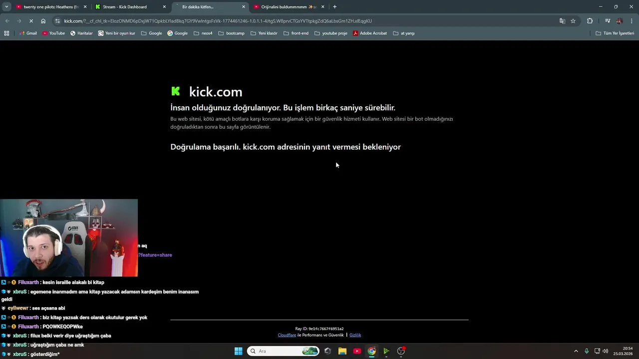Open the network tray icon

tap(597, 351)
